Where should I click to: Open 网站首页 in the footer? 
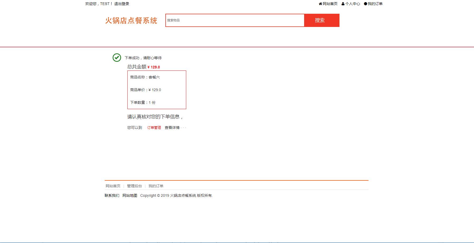click(x=113, y=186)
